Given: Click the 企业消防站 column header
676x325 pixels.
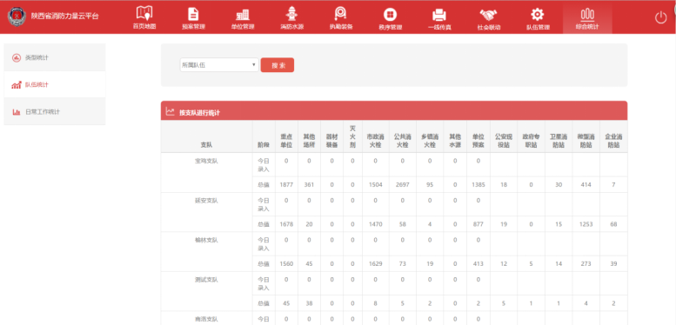Looking at the screenshot, I should click(613, 141).
